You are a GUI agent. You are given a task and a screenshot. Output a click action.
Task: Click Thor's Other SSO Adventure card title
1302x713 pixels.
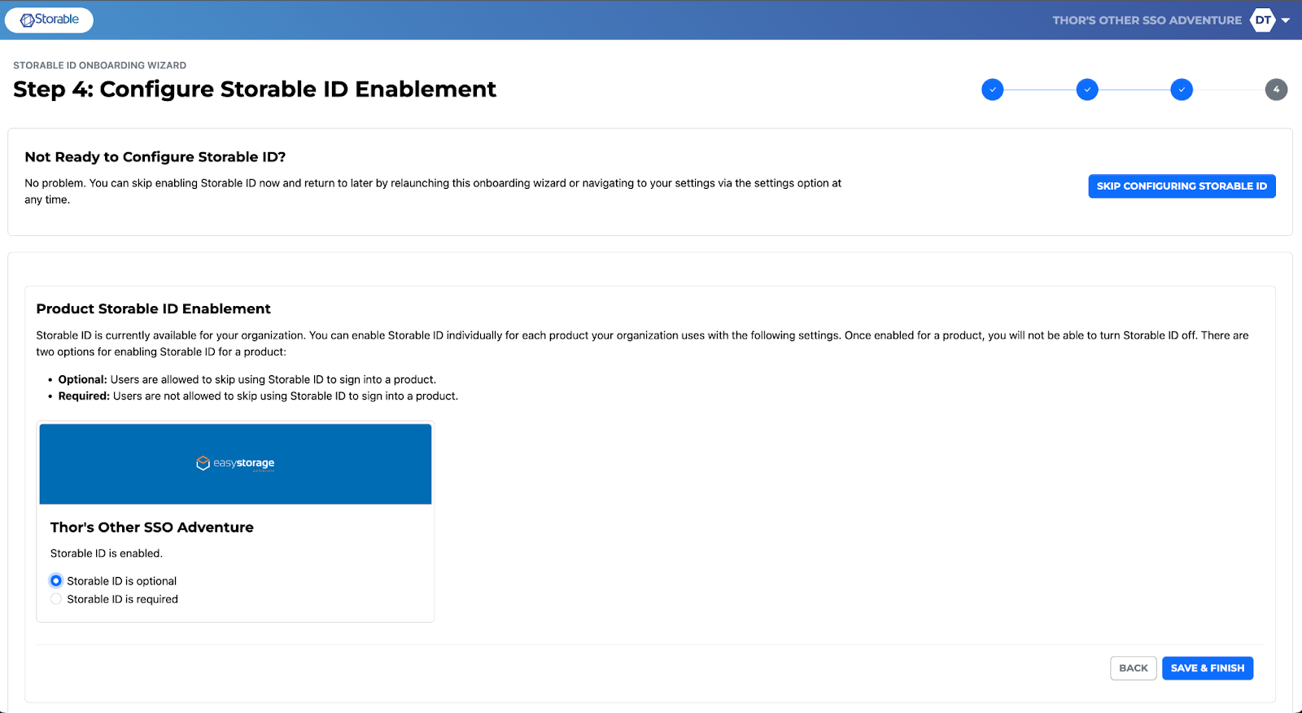pos(152,527)
